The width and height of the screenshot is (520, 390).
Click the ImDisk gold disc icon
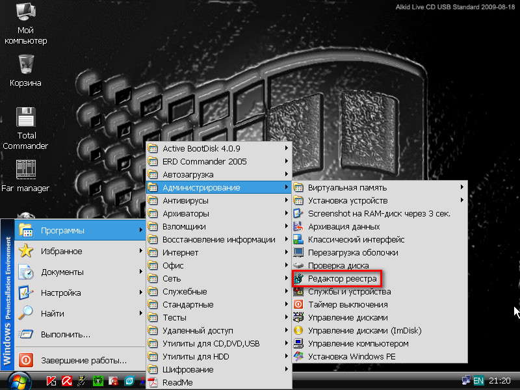point(298,330)
